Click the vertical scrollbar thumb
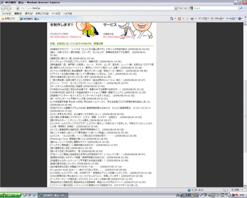The image size is (247, 198). click(245, 116)
